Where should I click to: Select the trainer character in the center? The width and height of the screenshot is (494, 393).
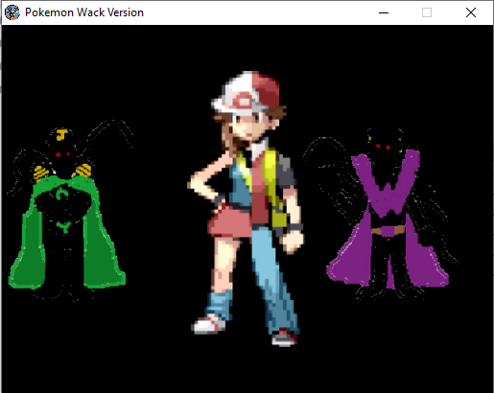(246, 208)
